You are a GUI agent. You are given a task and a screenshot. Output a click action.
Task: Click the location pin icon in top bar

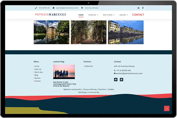coord(82,8)
